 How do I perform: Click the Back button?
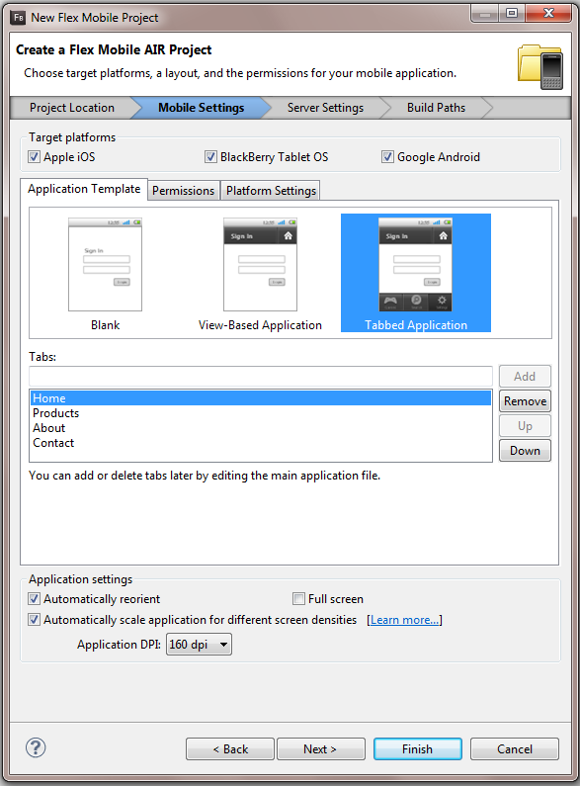click(x=230, y=748)
